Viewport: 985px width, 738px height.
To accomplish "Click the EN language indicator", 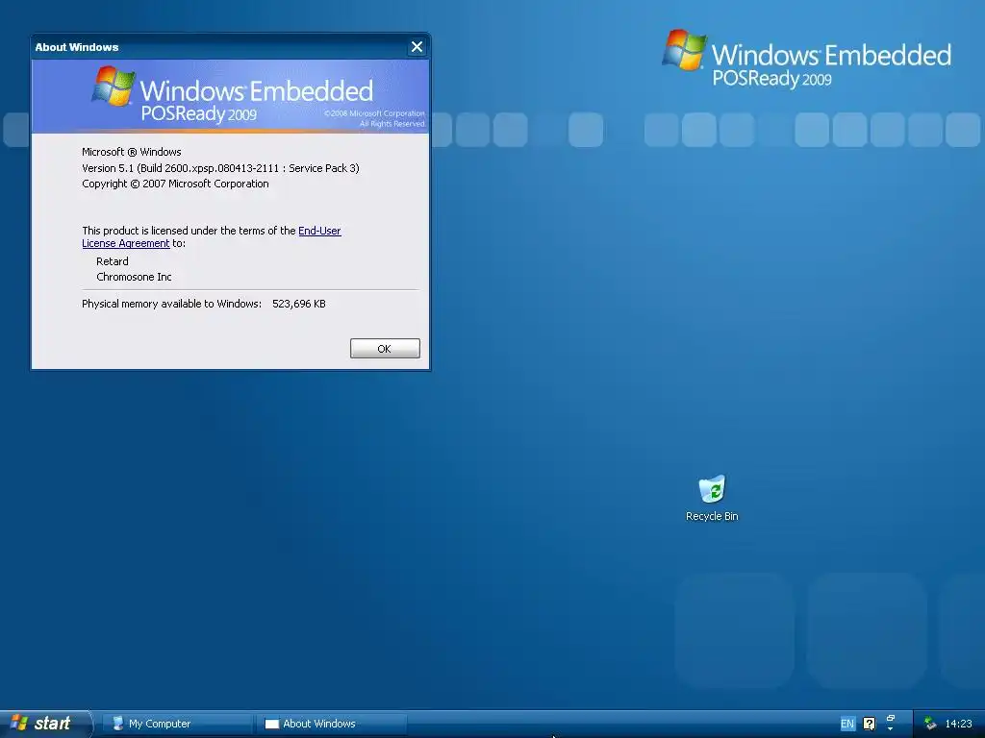I will pyautogui.click(x=846, y=724).
